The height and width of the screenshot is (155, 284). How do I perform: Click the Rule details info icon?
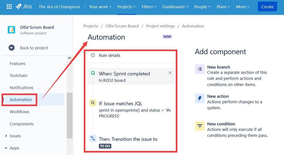(x=93, y=55)
